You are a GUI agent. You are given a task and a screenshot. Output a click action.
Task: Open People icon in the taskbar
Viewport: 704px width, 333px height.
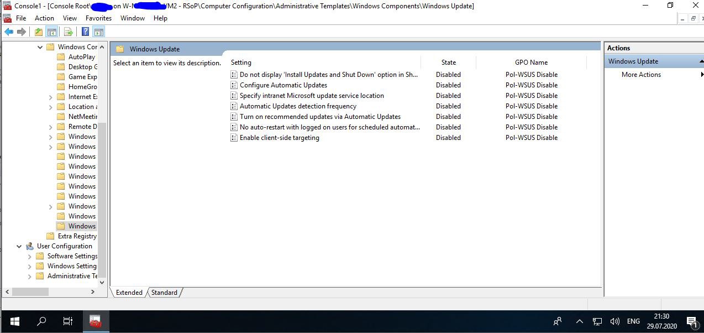558,321
